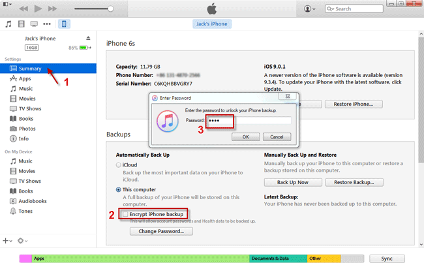
Task: Click the Password input field
Action: point(249,120)
